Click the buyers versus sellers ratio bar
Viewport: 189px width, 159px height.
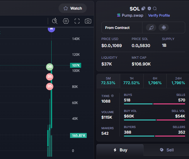(154, 136)
